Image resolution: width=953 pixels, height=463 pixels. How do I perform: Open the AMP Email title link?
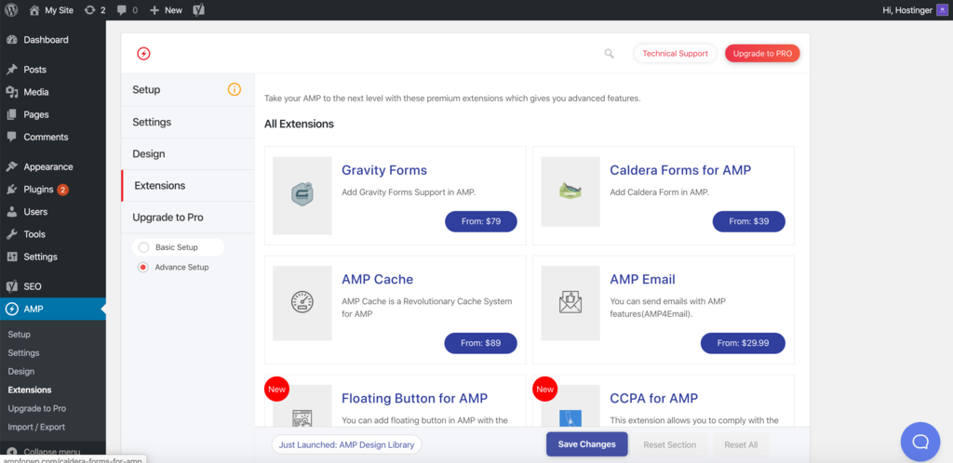tap(642, 280)
